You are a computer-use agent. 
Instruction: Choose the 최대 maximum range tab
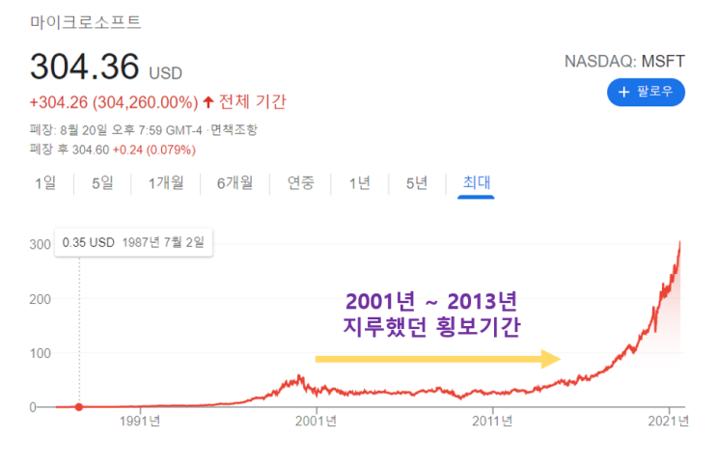click(x=476, y=183)
